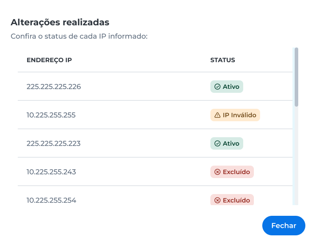Select the Ativo badge for 225.225.225.226
Image resolution: width=316 pixels, height=246 pixels.
[227, 87]
